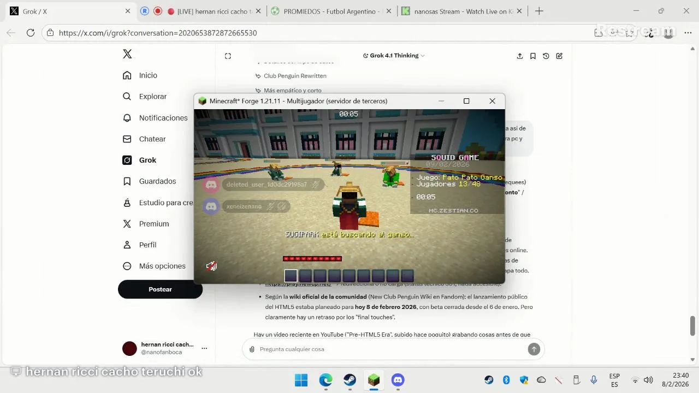Attach a file with the paperclip icon
Image resolution: width=699 pixels, height=393 pixels.
pos(252,349)
